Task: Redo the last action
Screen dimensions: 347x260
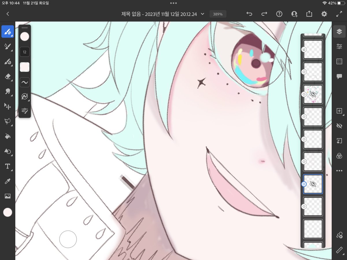Action: pos(264,14)
